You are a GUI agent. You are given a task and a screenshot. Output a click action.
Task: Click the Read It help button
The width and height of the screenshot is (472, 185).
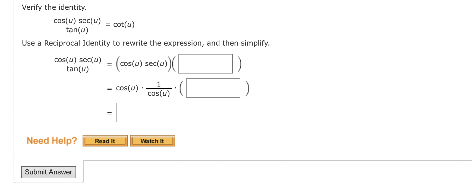click(105, 141)
